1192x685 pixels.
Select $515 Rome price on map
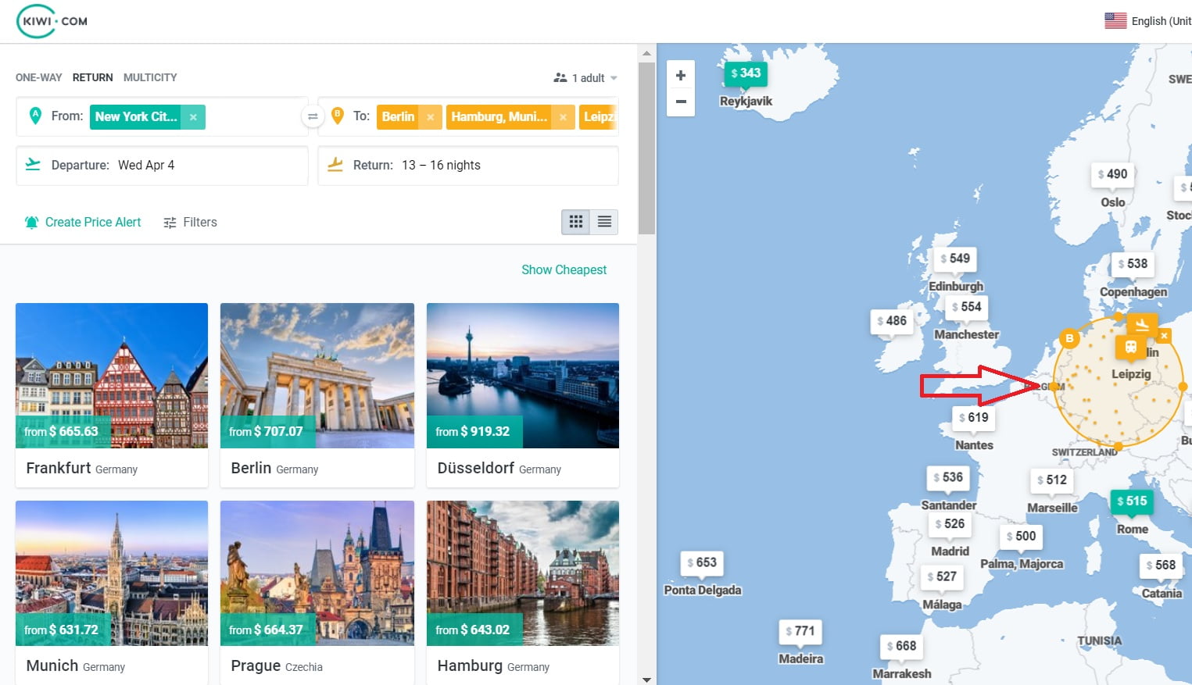pos(1132,501)
